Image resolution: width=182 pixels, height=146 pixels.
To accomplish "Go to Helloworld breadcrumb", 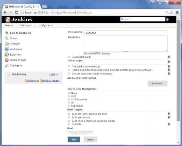I will 26,25.
